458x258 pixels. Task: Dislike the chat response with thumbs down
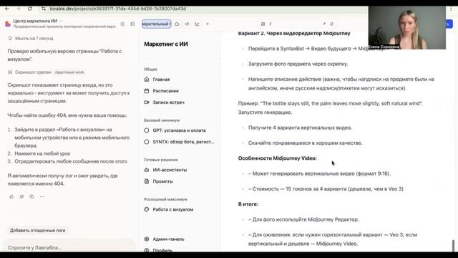(21, 197)
